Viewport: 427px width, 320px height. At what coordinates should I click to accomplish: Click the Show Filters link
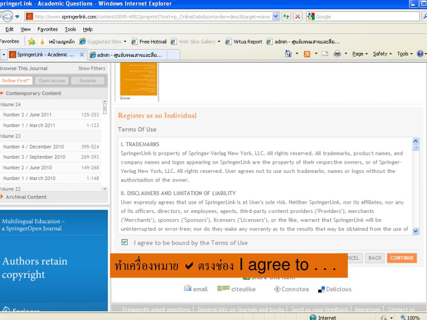tap(92, 68)
